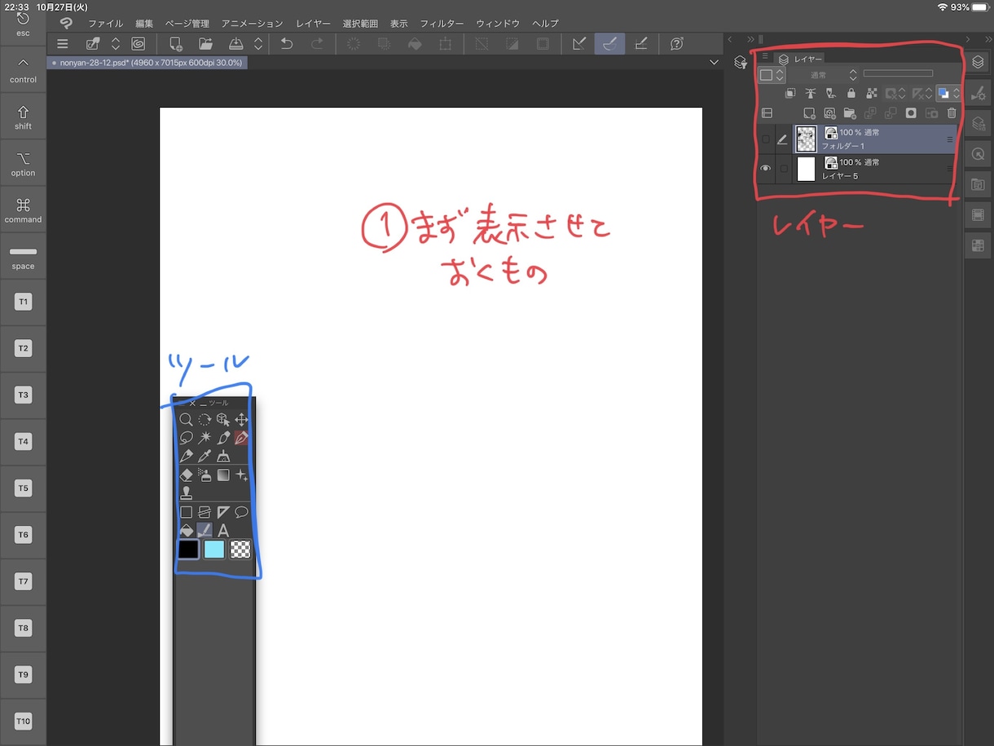Select the red highlighted Pen tool
The width and height of the screenshot is (994, 746).
point(241,438)
